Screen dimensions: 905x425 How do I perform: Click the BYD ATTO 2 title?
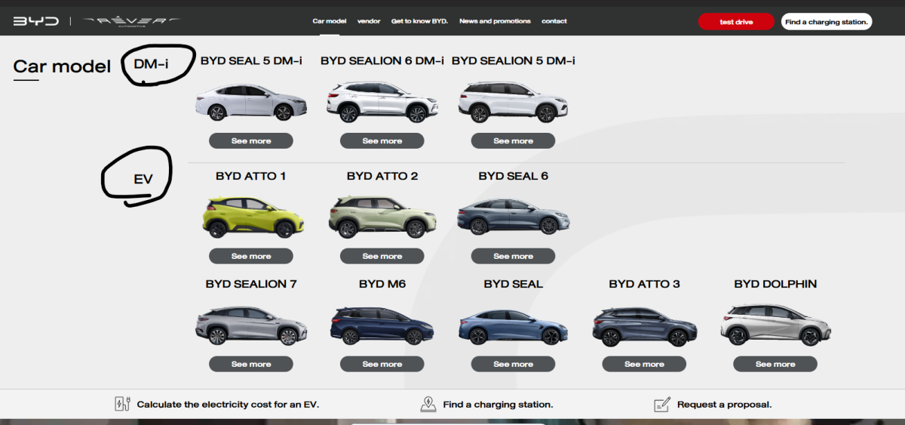382,176
